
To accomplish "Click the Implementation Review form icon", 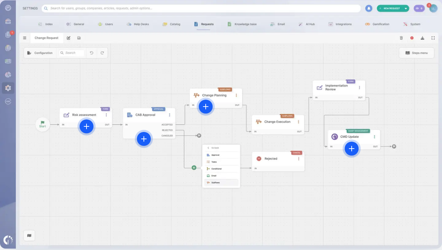I will click(320, 87).
